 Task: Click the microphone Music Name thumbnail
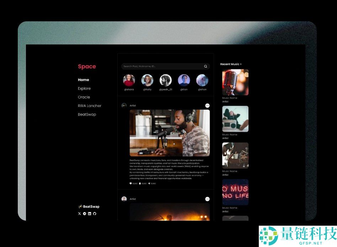click(x=235, y=82)
